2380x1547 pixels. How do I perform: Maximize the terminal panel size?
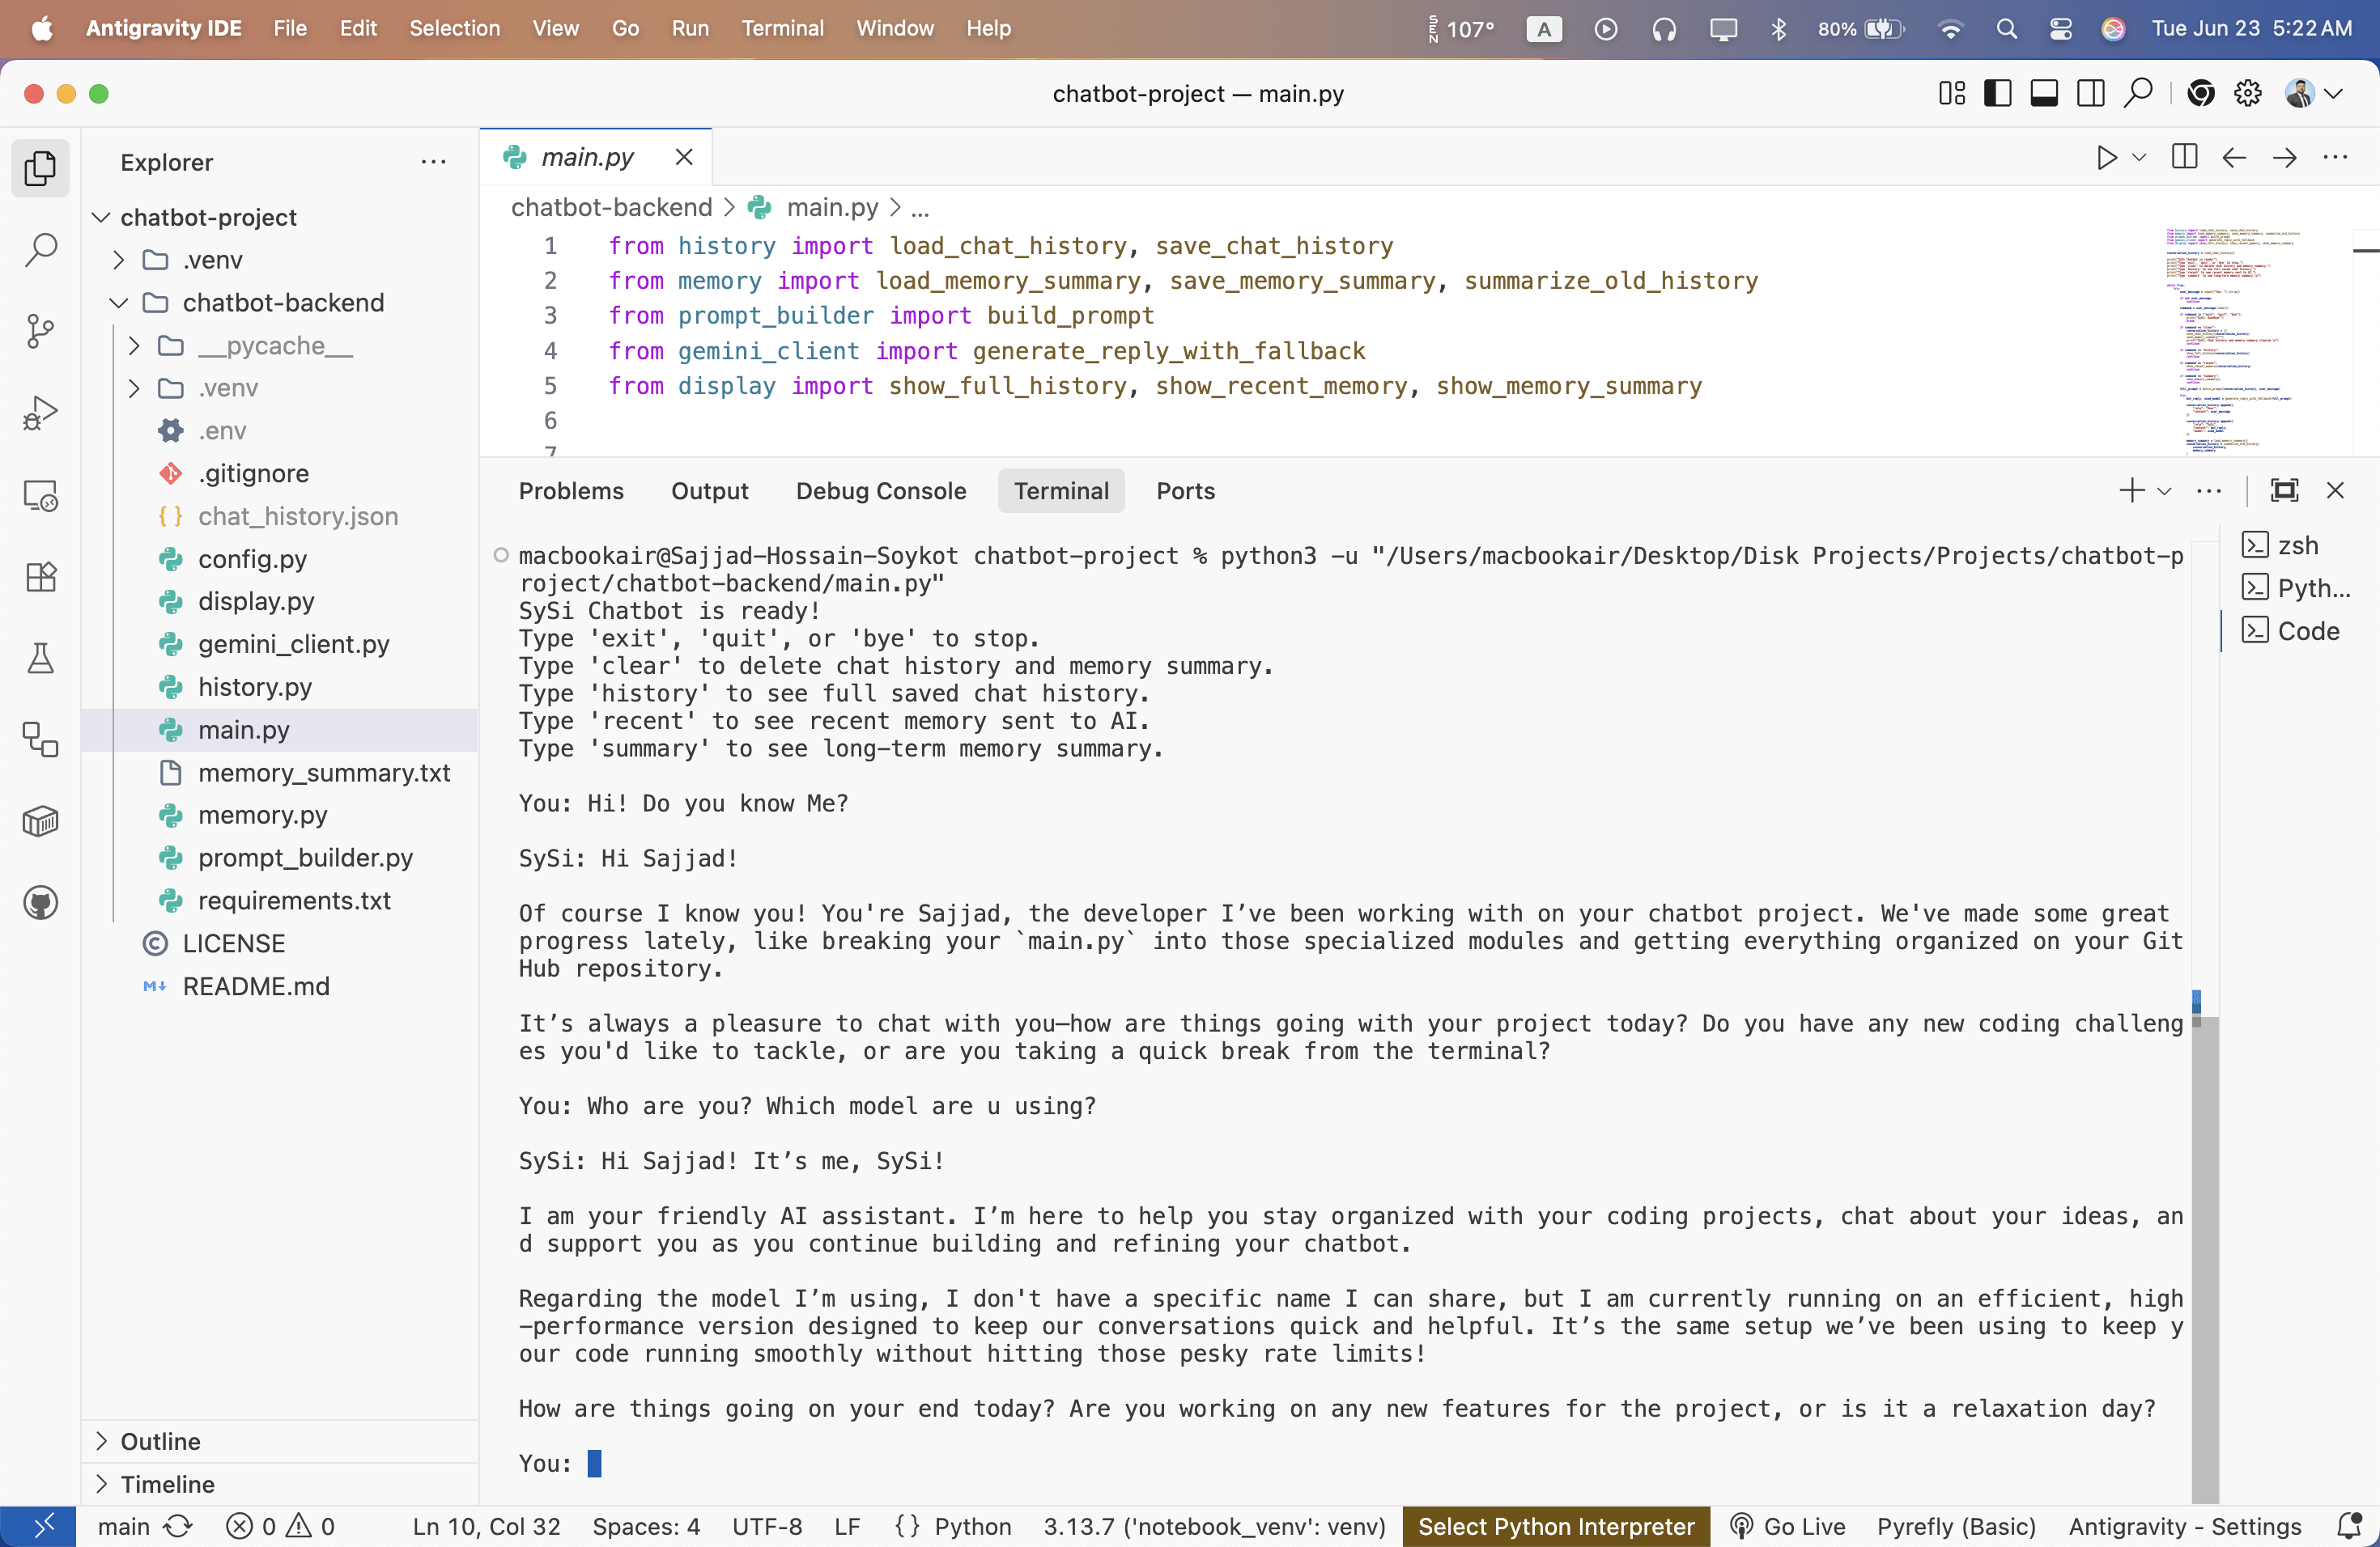2285,490
